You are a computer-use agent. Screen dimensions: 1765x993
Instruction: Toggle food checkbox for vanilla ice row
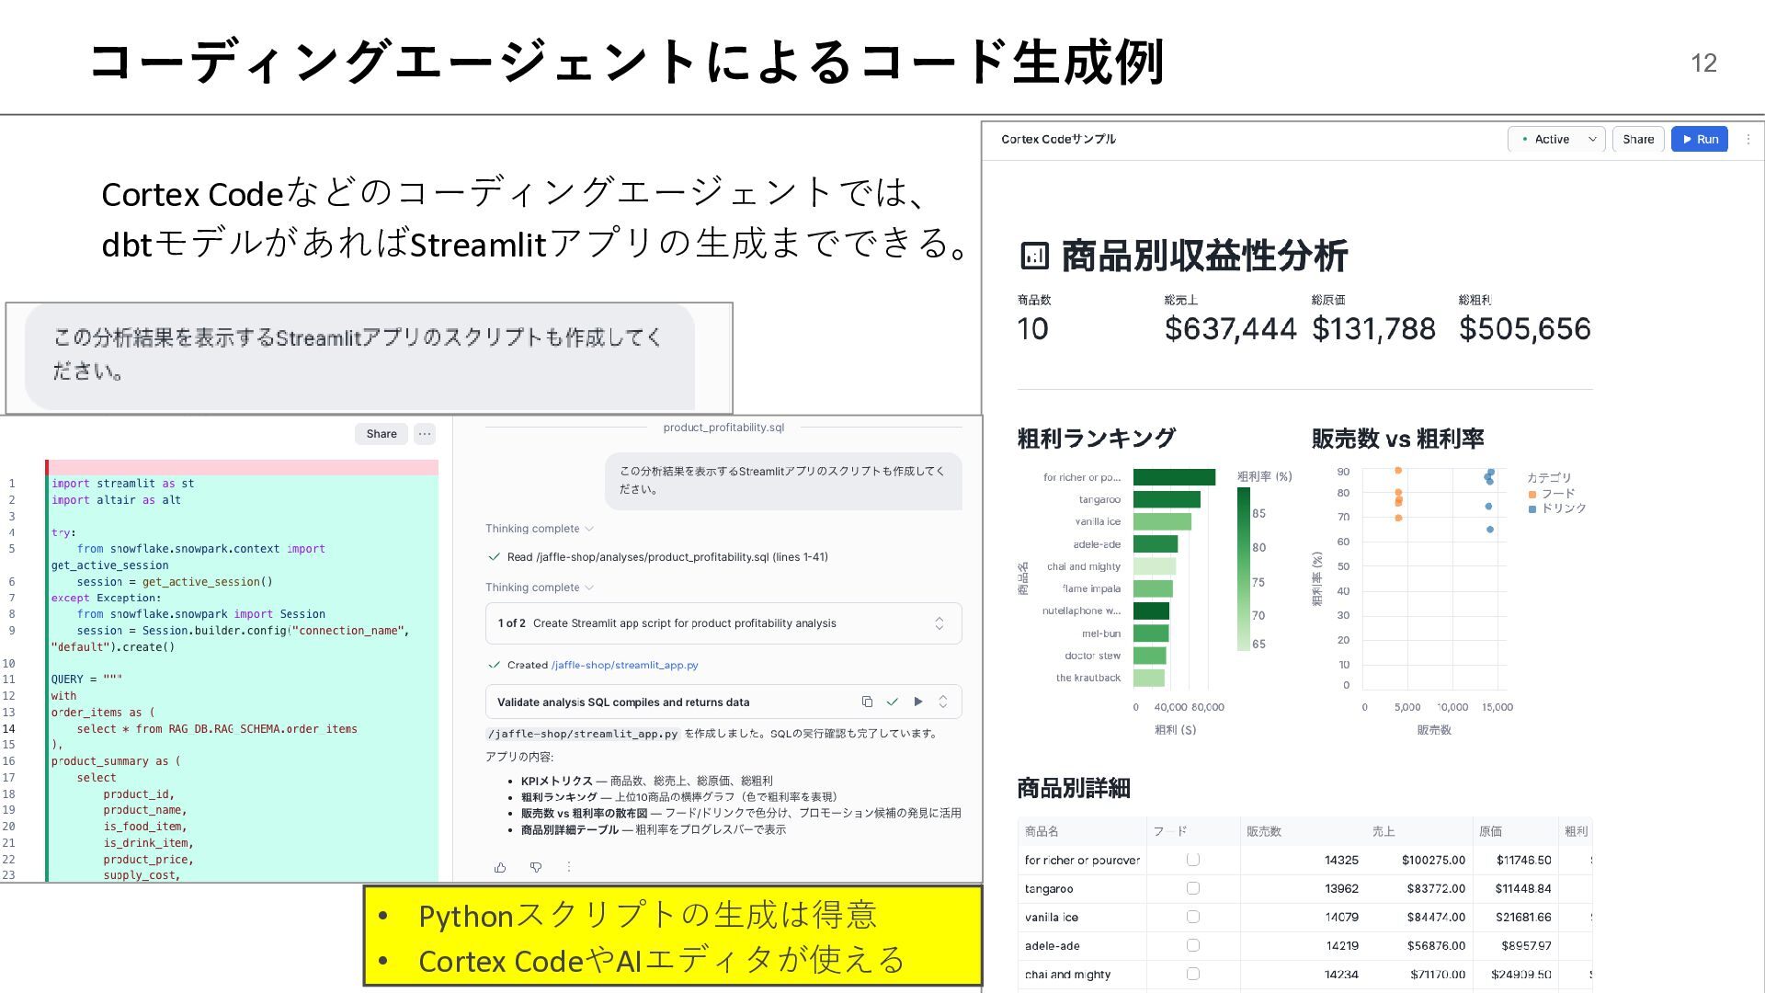pyautogui.click(x=1192, y=917)
